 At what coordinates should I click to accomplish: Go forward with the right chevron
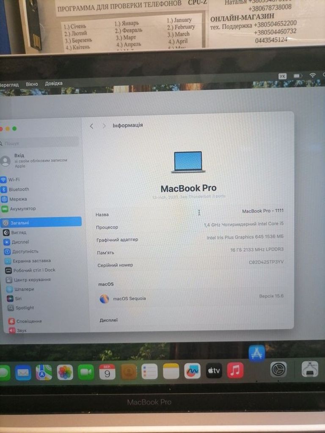click(x=104, y=126)
